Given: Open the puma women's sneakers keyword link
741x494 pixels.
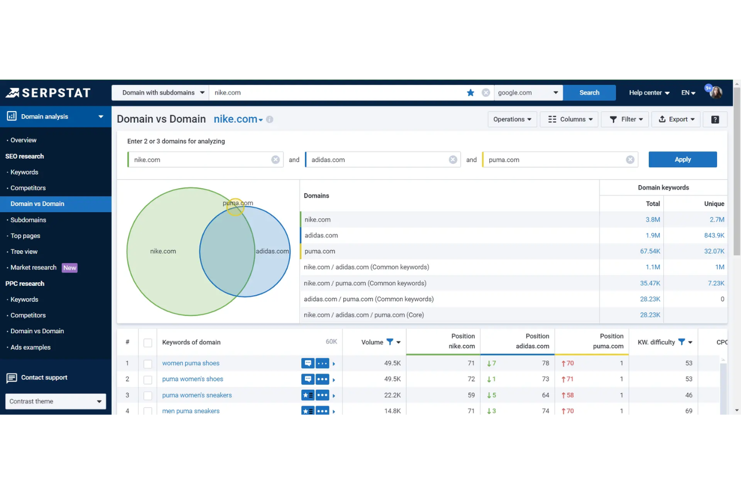Looking at the screenshot, I should tap(196, 395).
